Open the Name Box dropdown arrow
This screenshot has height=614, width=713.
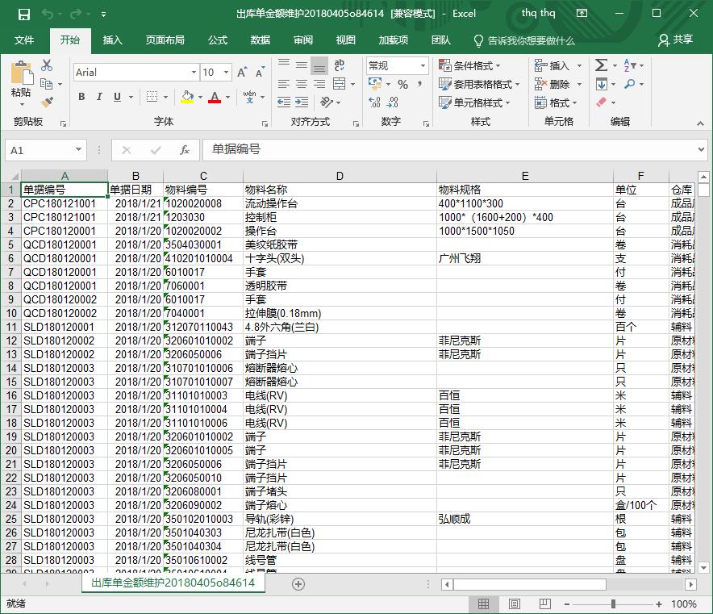coord(78,150)
